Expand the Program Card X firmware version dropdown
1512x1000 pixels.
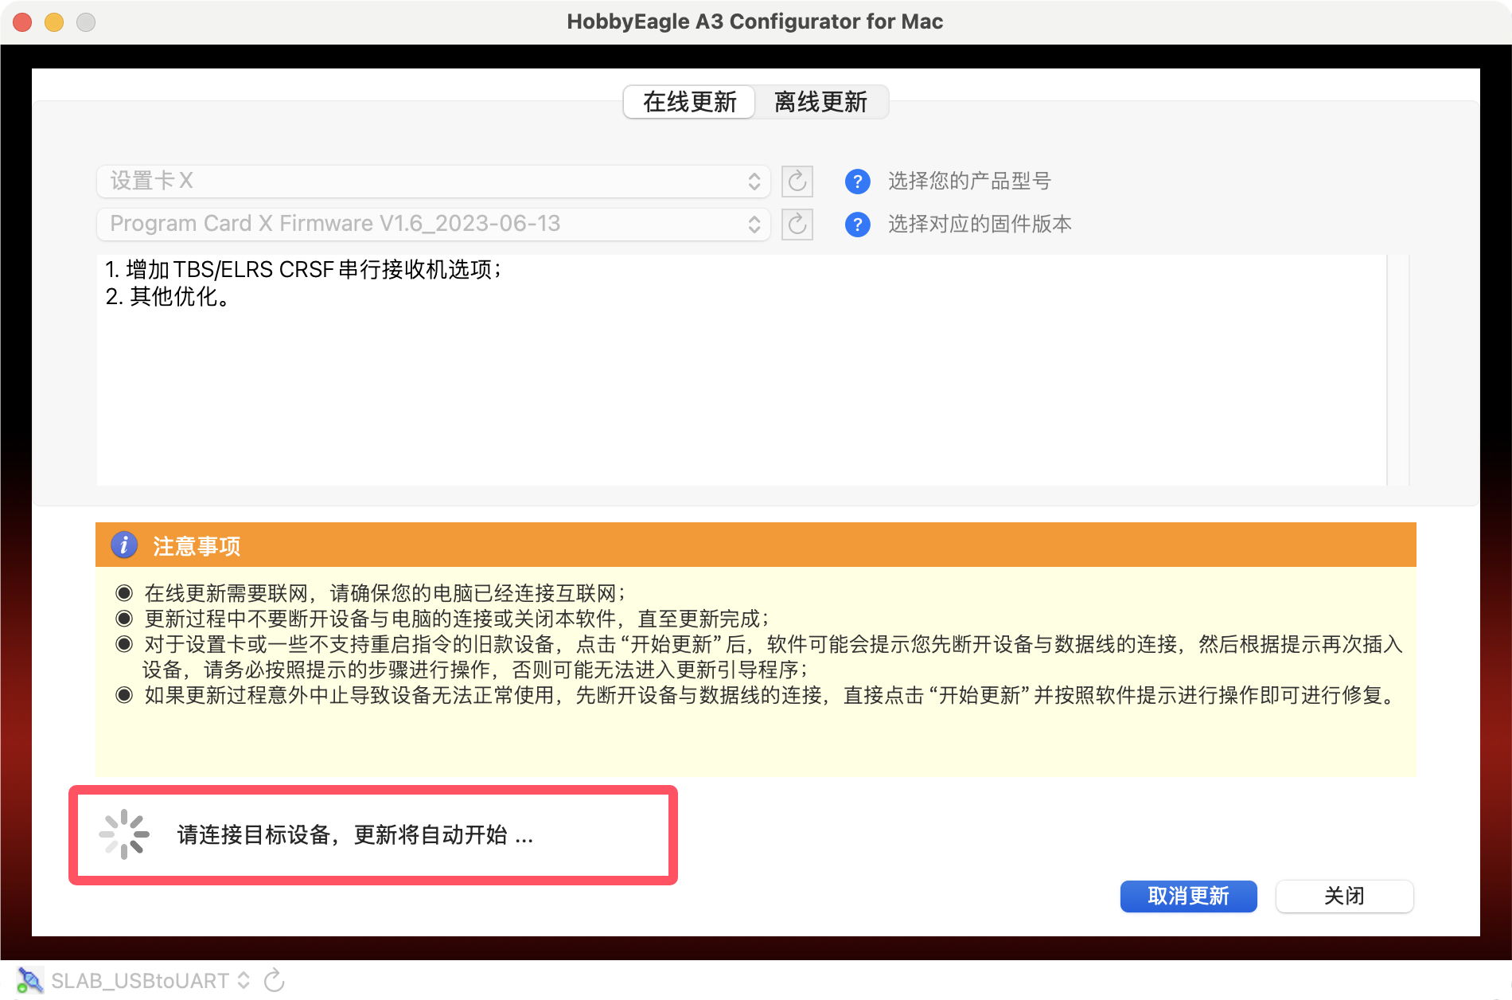coord(433,224)
